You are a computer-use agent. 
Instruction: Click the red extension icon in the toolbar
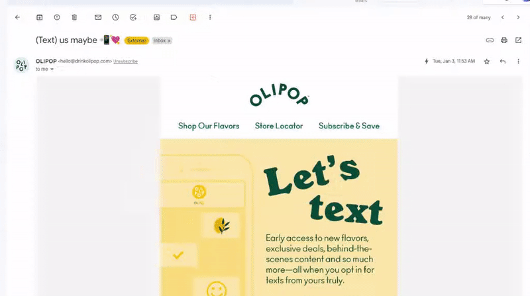pyautogui.click(x=193, y=17)
